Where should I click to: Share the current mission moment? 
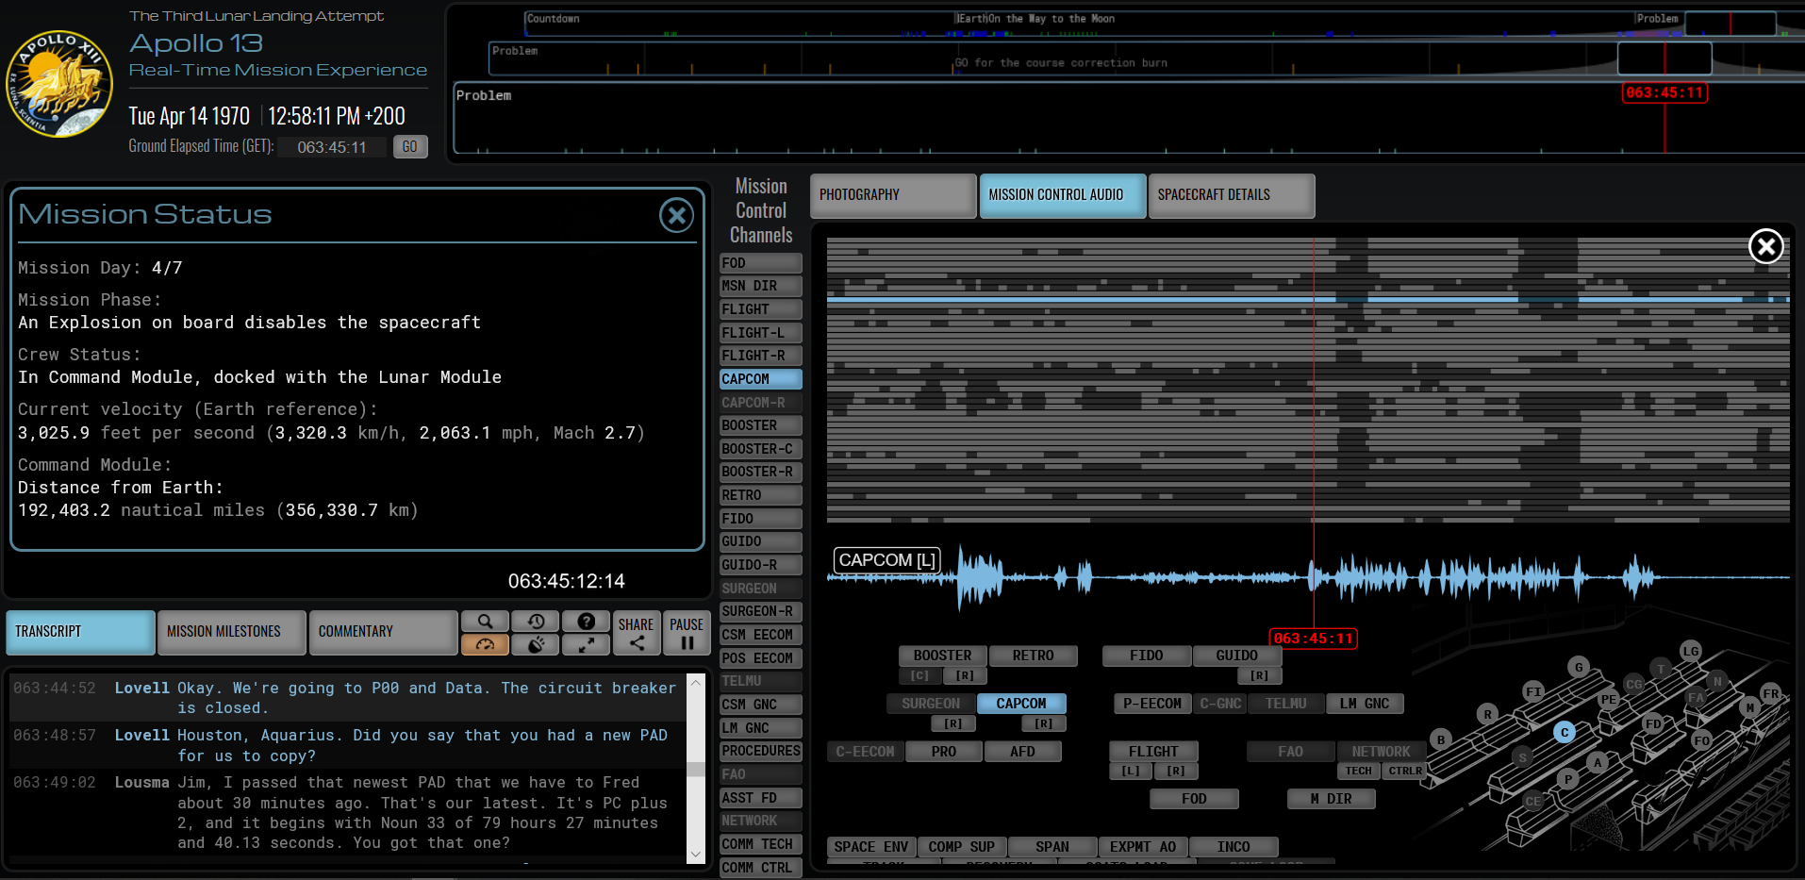click(637, 633)
